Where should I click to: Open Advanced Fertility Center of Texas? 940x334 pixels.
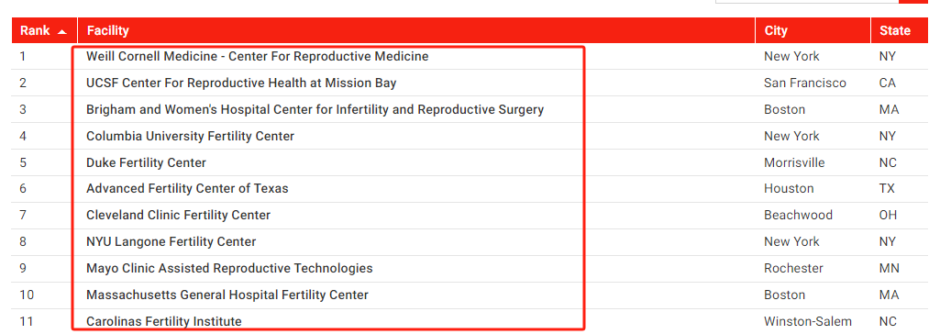(x=187, y=188)
